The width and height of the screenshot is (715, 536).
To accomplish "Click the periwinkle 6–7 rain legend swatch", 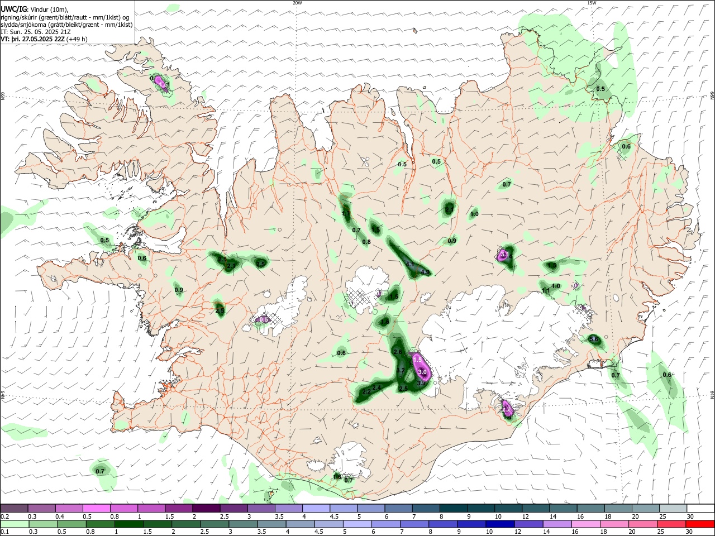I will pos(385,524).
